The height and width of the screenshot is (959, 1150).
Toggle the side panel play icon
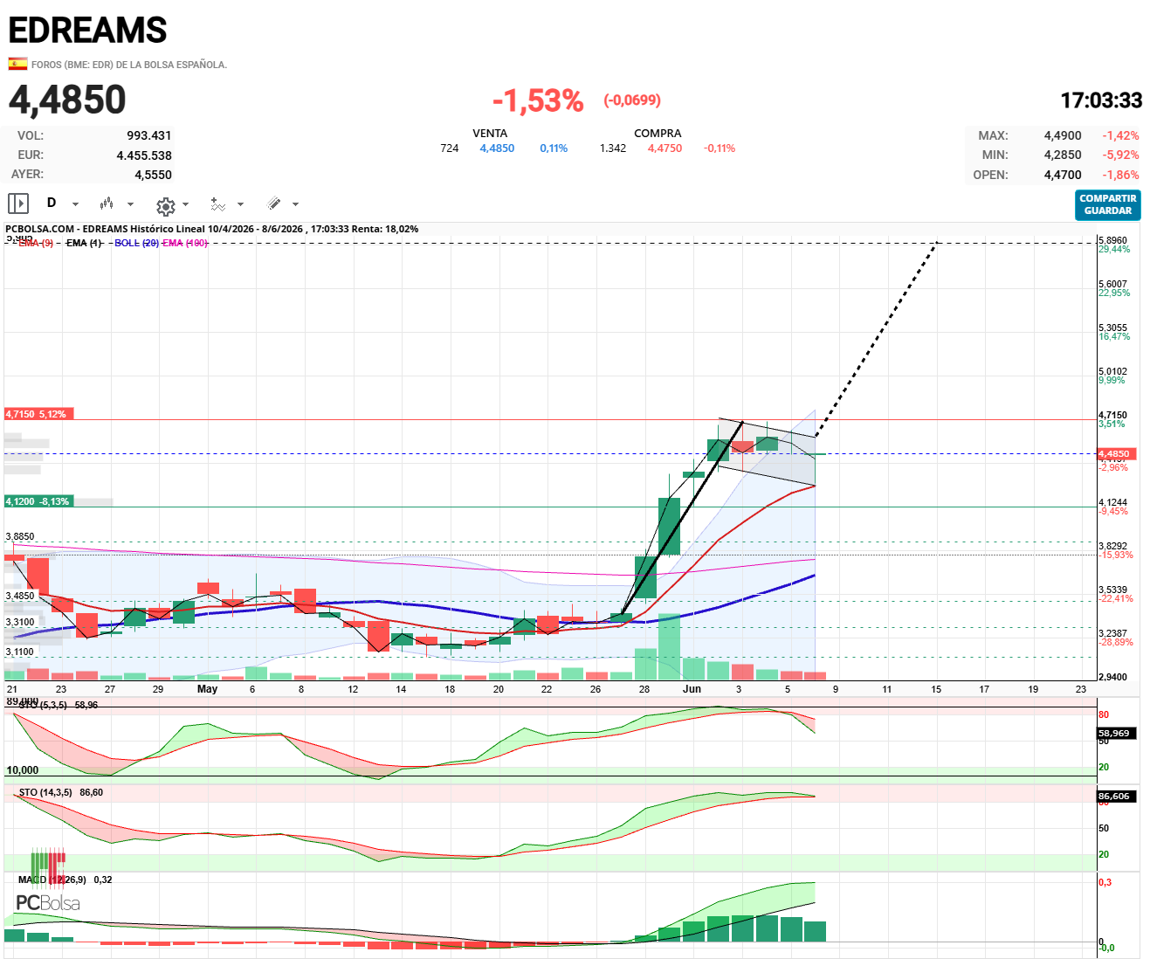(17, 204)
